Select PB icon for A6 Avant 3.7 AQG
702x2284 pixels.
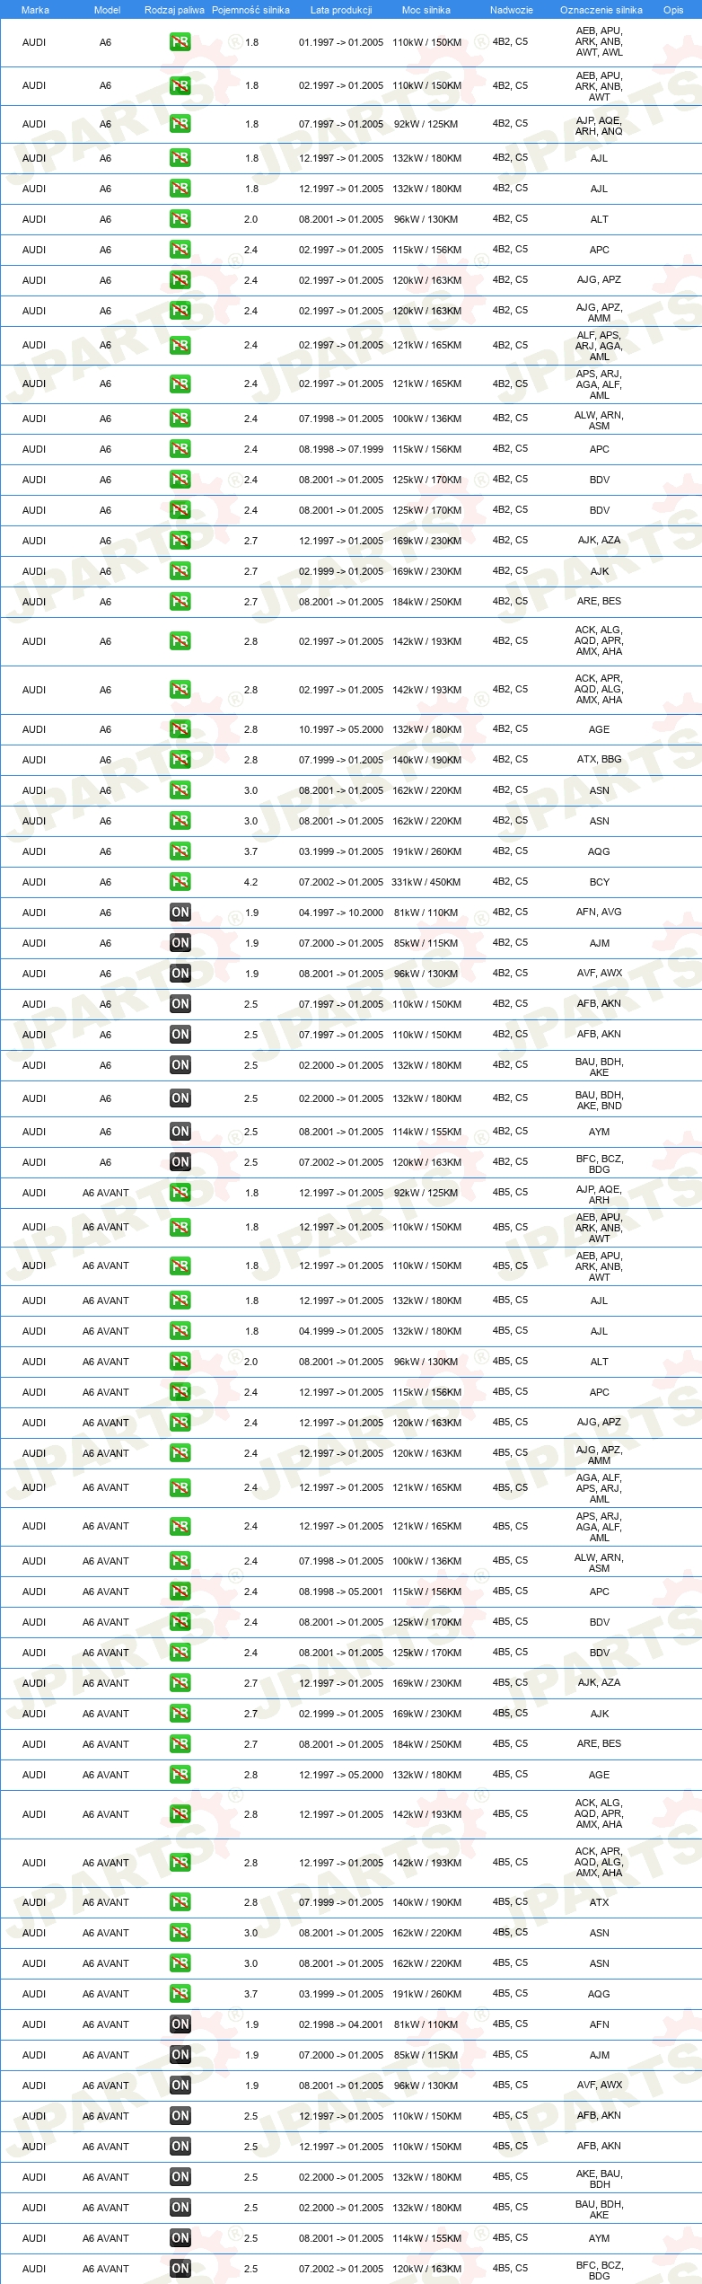pos(180,1994)
